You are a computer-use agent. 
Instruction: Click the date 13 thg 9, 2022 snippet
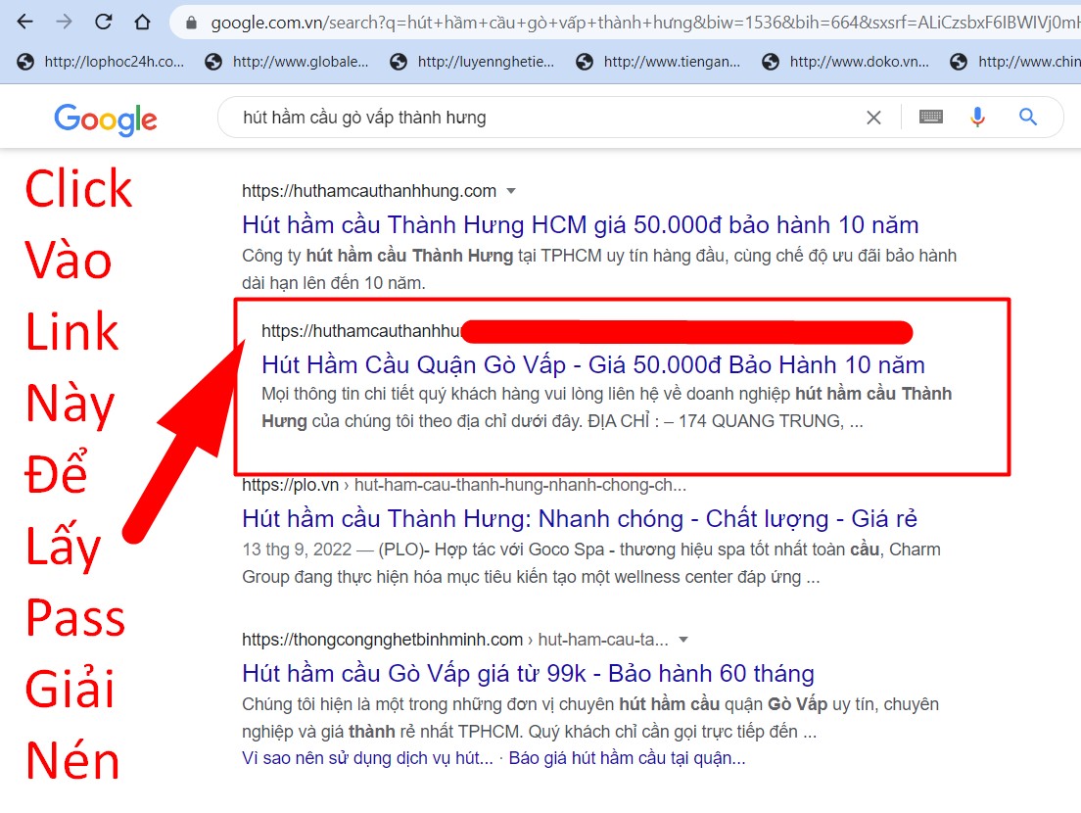coord(297,550)
